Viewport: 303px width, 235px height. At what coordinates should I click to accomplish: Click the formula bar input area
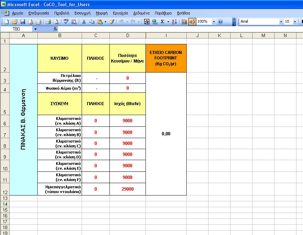click(x=180, y=29)
